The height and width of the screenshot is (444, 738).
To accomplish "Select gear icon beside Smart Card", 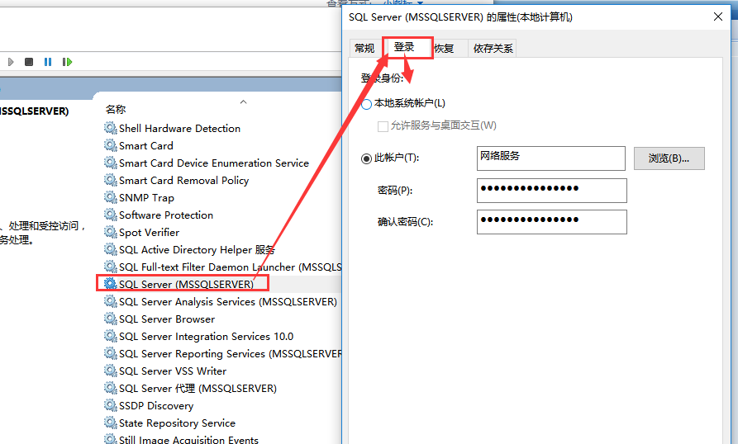I will 111,145.
